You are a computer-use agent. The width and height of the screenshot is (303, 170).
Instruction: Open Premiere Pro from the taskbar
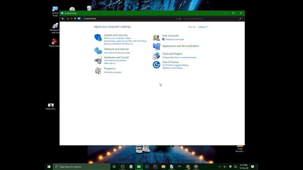155,167
